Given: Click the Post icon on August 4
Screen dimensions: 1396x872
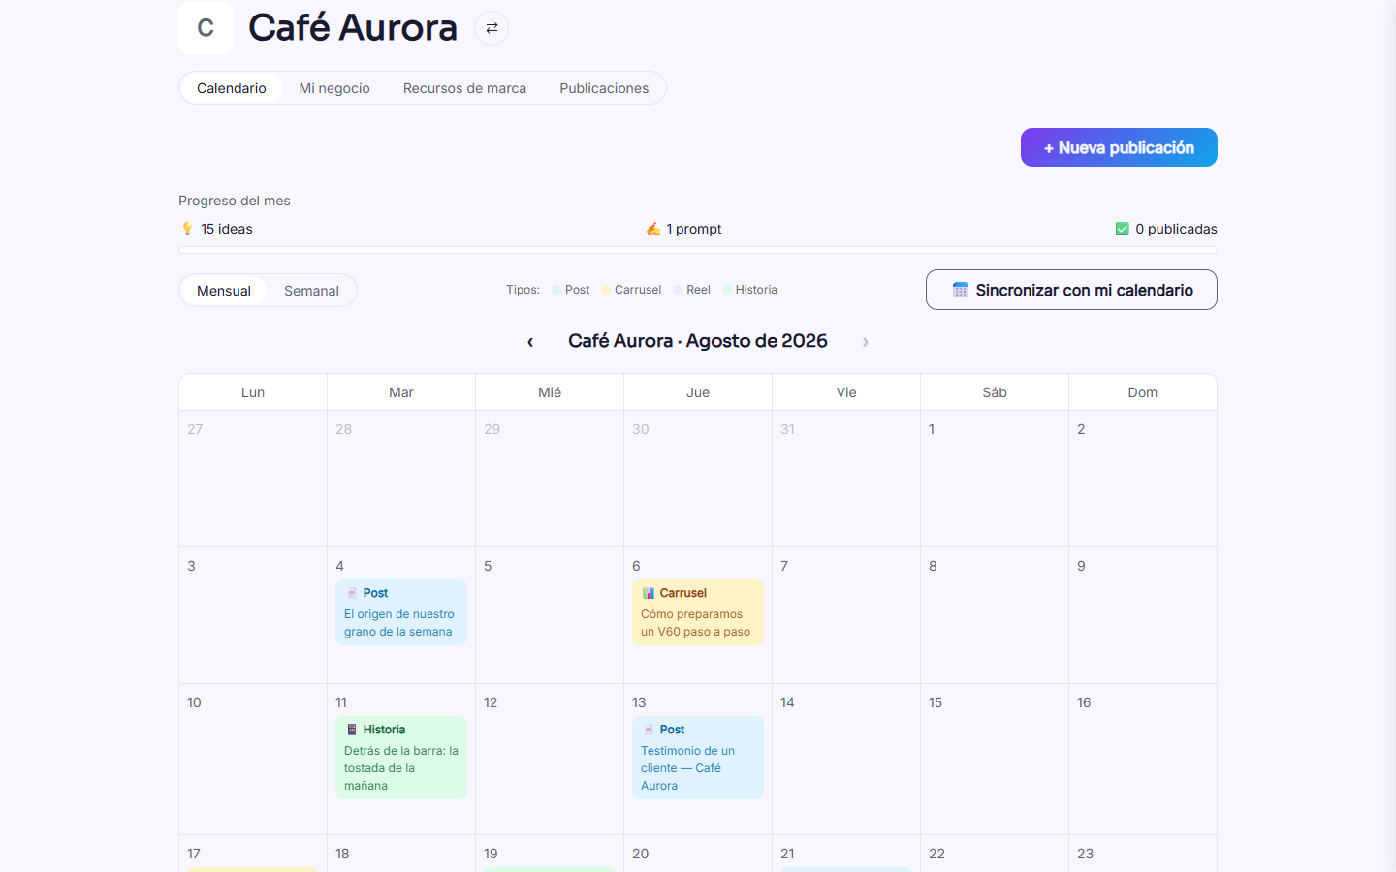Looking at the screenshot, I should (352, 593).
